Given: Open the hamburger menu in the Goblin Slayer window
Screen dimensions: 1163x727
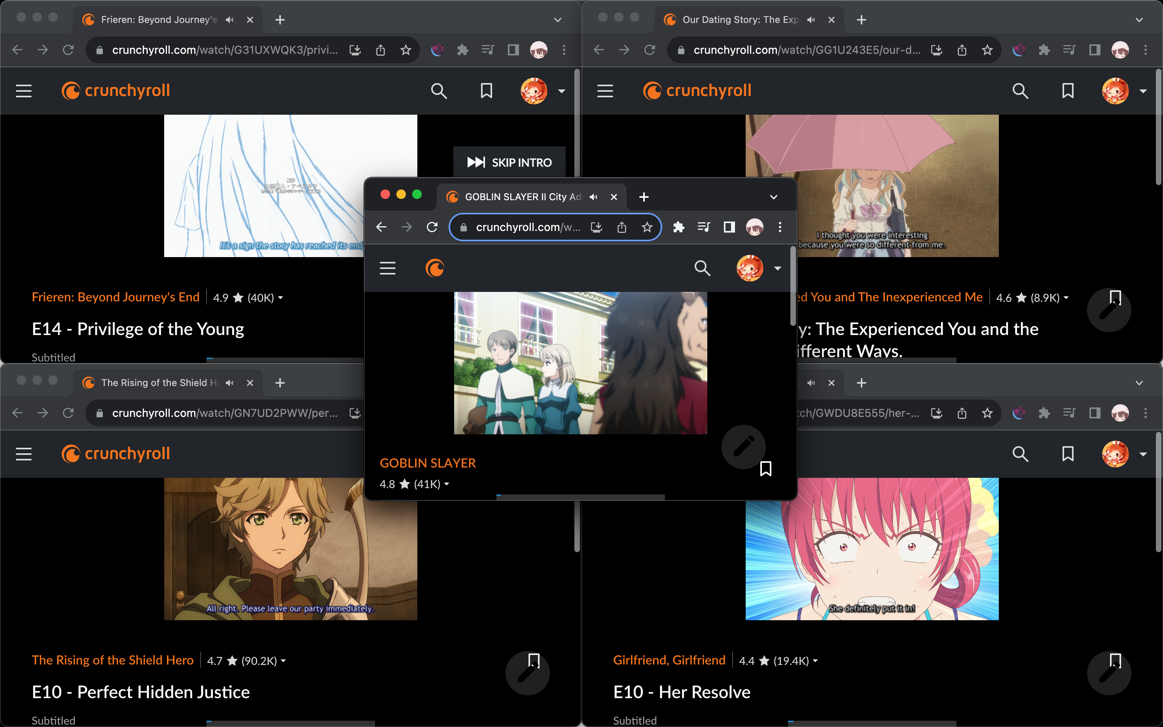Looking at the screenshot, I should 388,268.
